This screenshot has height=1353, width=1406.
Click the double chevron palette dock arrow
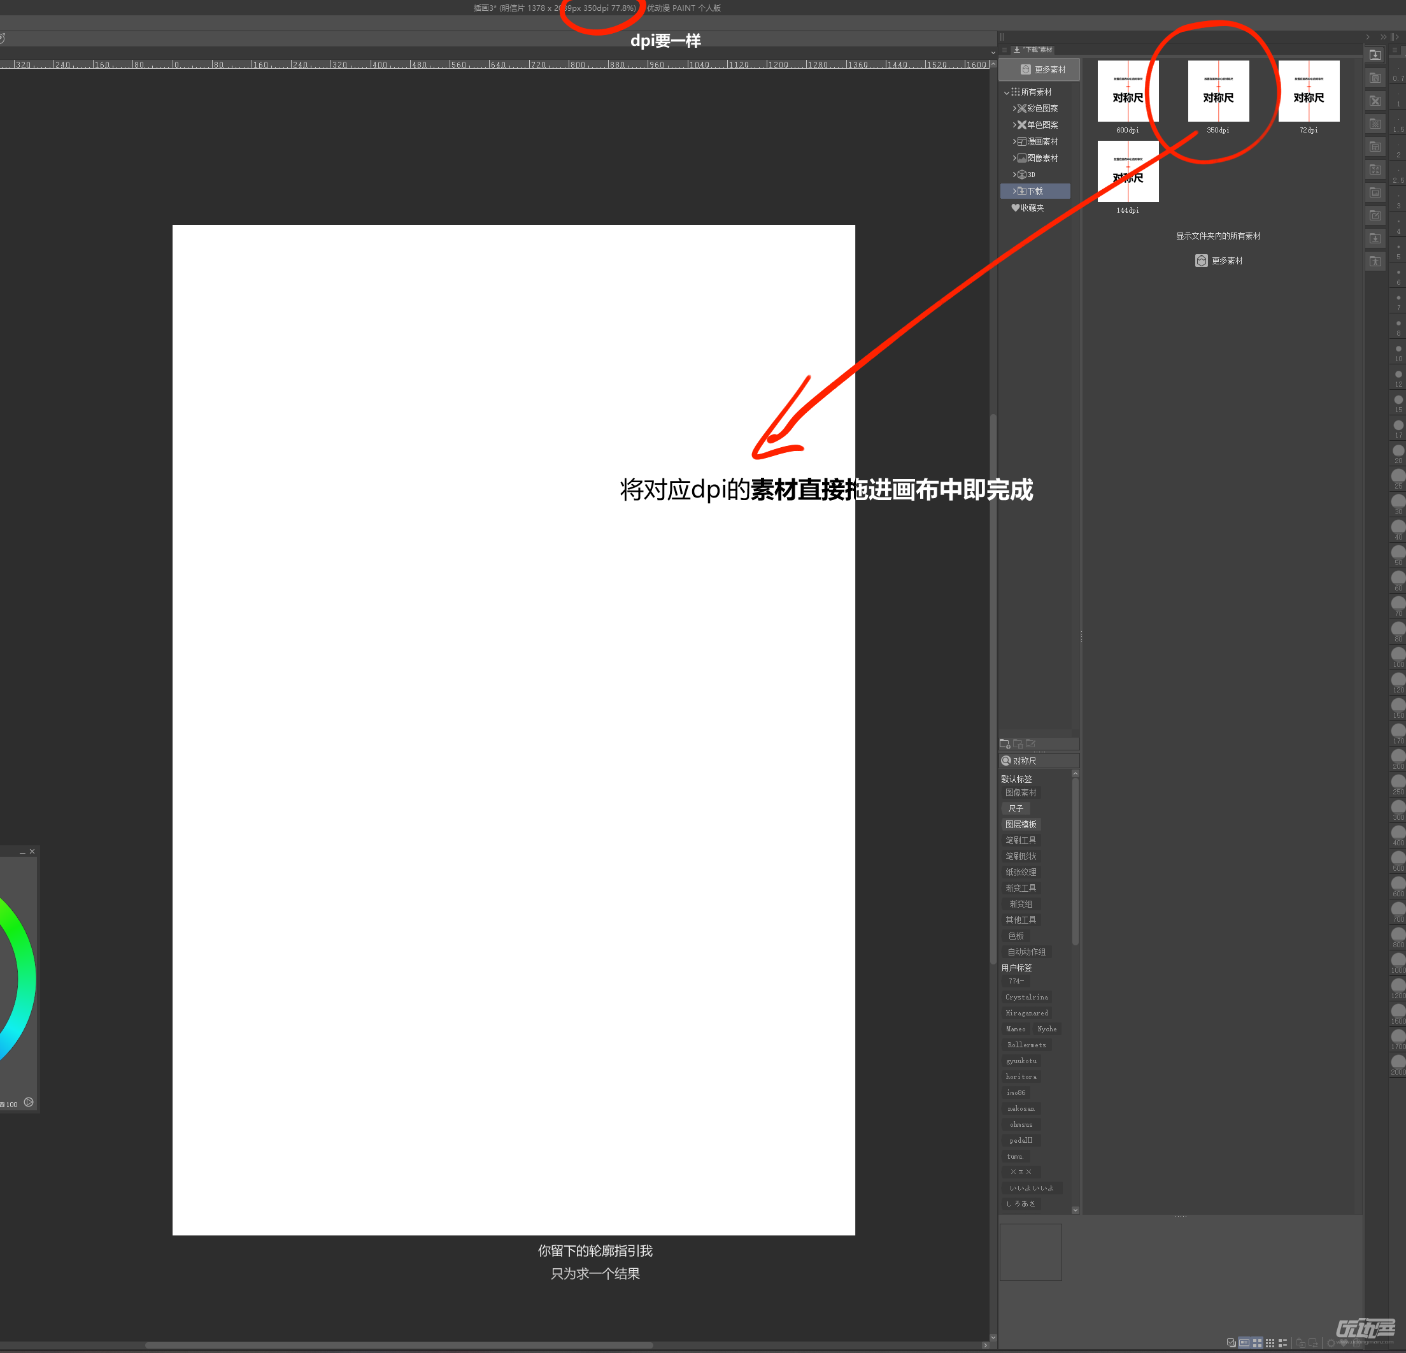(x=1383, y=36)
